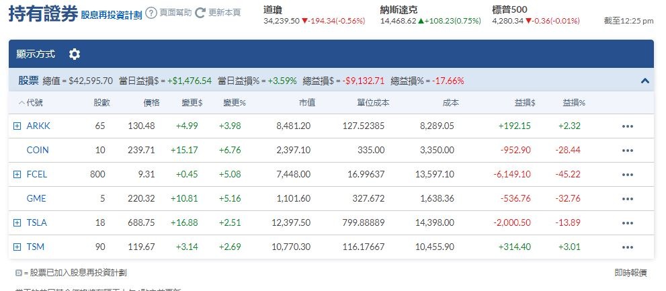Click the 納斯達克 index quote
This screenshot has width=666, height=291.
(x=430, y=15)
